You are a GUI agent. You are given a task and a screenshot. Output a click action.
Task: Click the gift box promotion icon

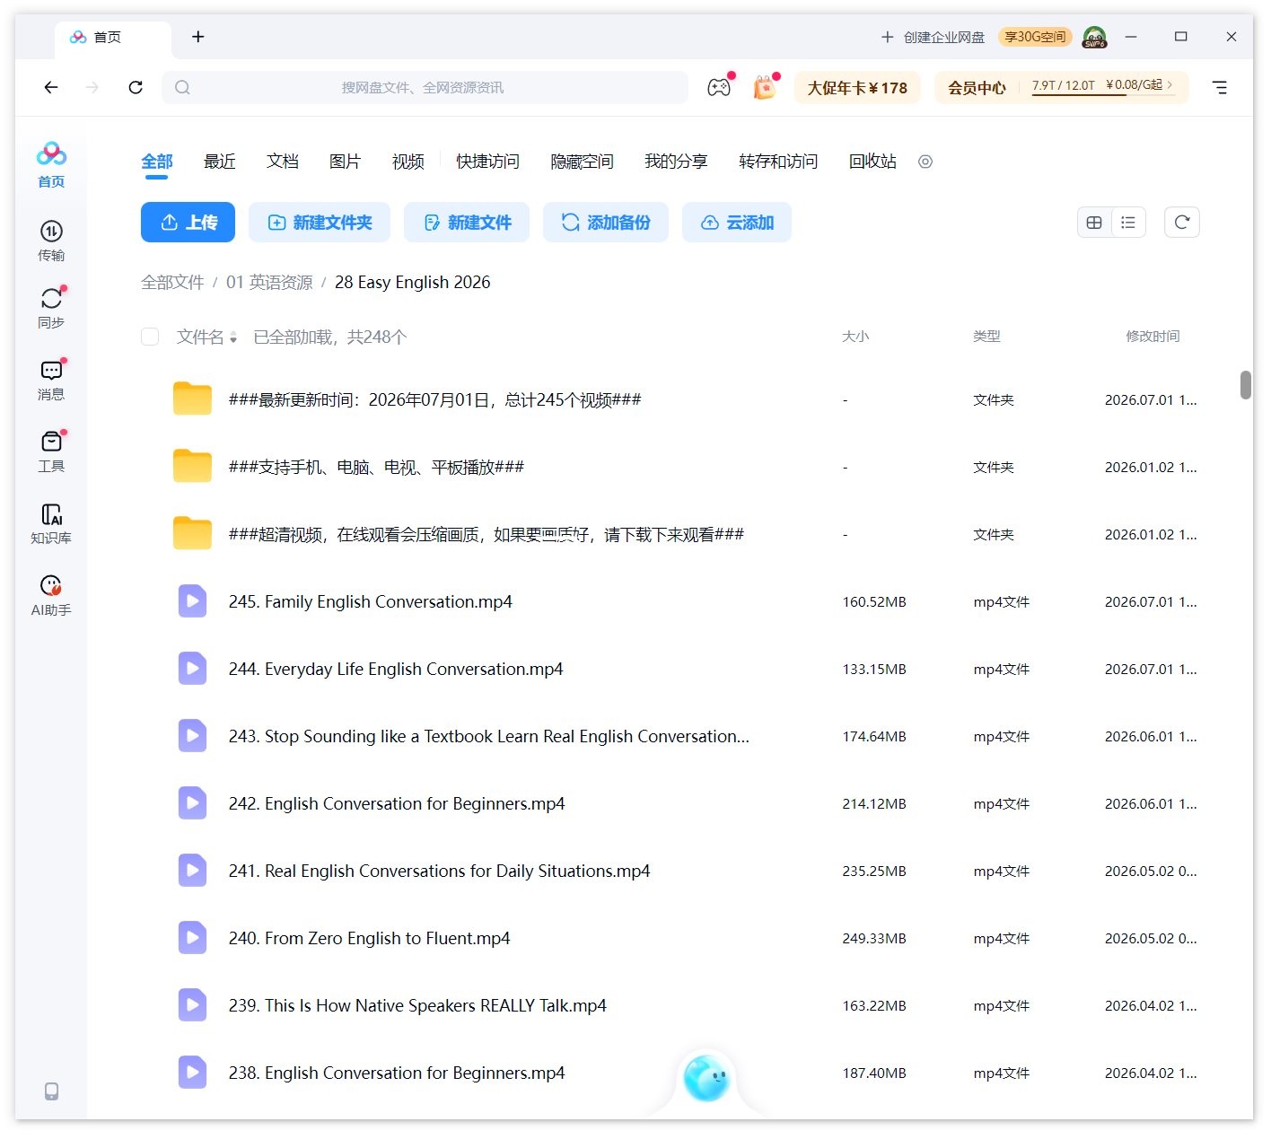tap(764, 87)
